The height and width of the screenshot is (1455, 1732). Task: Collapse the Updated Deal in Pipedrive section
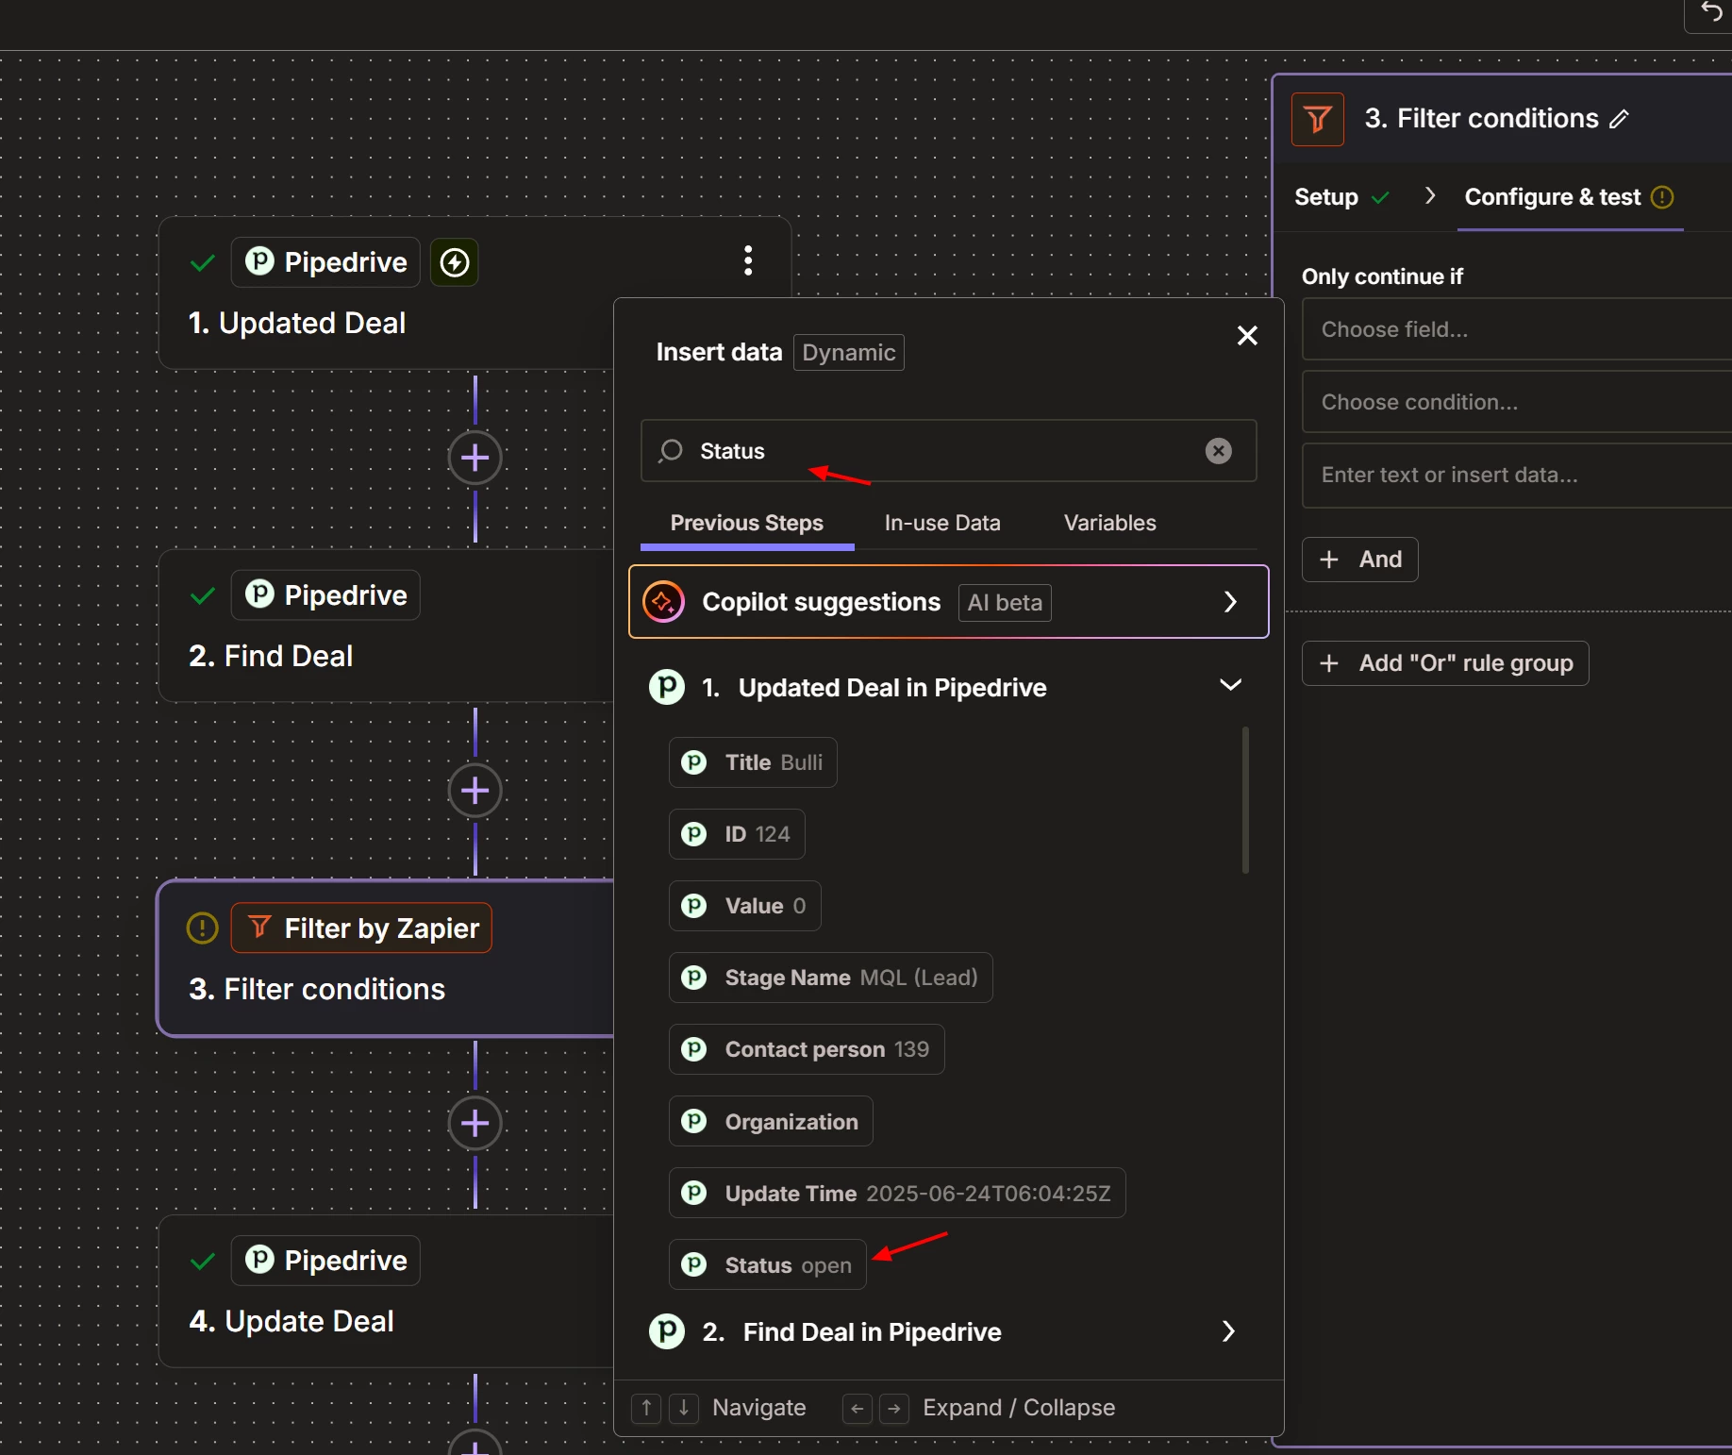pos(1230,685)
